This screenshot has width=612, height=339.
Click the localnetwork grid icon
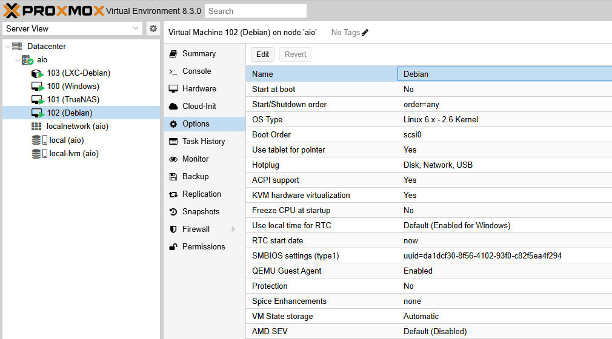pyautogui.click(x=36, y=126)
